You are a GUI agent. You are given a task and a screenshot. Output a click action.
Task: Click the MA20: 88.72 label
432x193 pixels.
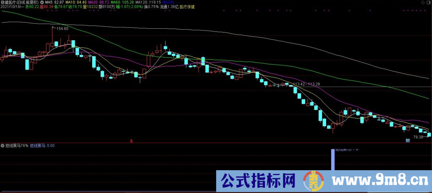pyautogui.click(x=98, y=2)
